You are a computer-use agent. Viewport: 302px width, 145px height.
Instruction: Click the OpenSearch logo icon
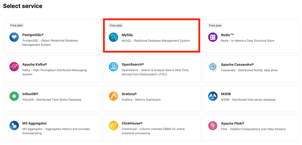113,67
